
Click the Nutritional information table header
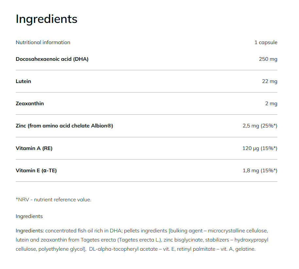[43, 42]
